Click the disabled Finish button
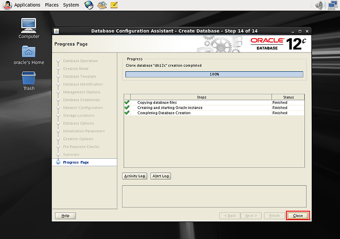The image size is (340, 239). (274, 215)
